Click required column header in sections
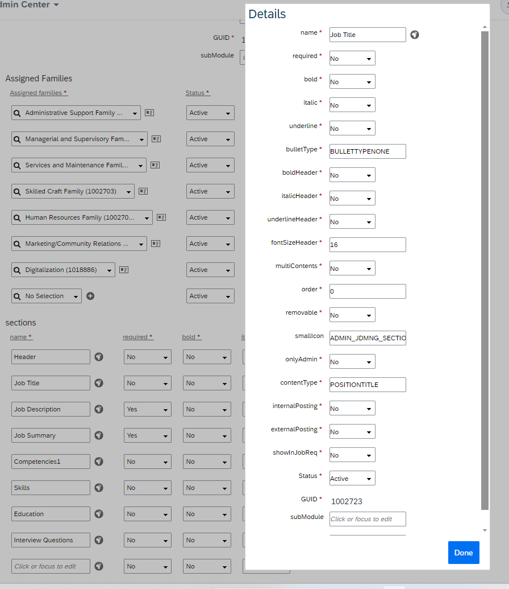Screen dimensions: 509x589 (x=137, y=337)
